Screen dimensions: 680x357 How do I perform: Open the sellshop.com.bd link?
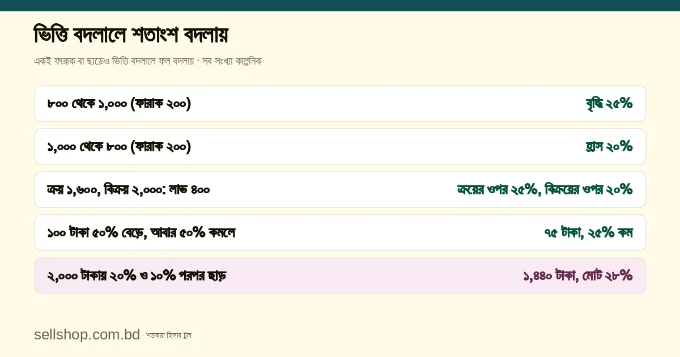point(87,335)
